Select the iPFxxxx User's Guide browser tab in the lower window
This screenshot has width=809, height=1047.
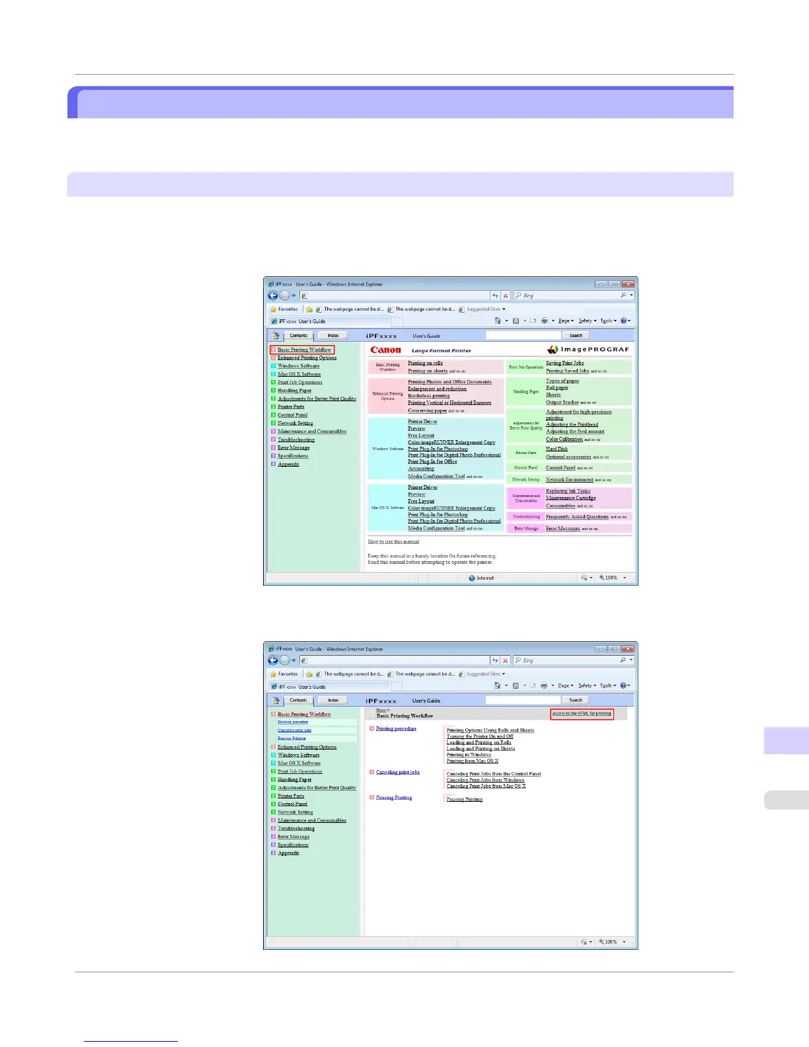point(330,686)
